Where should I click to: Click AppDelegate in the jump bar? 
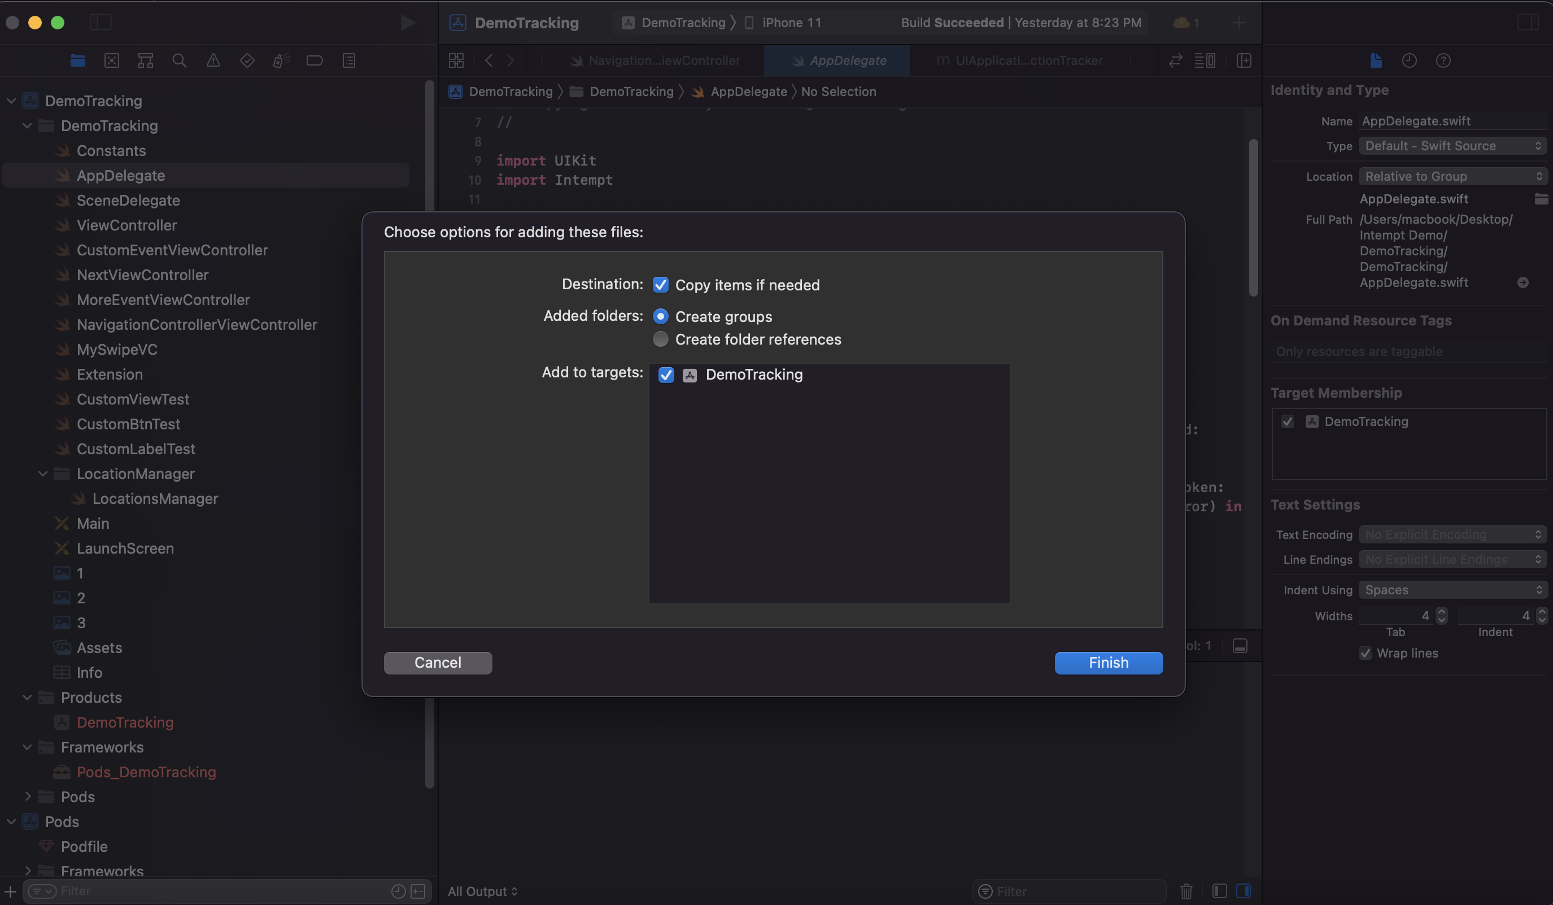740,92
